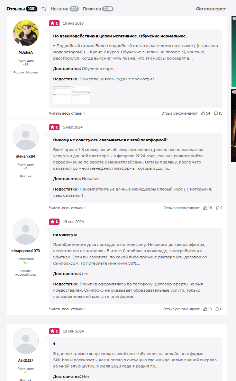
Task: Open review title Никому не советуюсь связываться
Action: click(x=110, y=140)
